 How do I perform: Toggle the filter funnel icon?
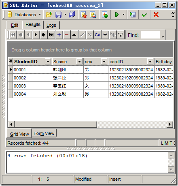(121, 35)
